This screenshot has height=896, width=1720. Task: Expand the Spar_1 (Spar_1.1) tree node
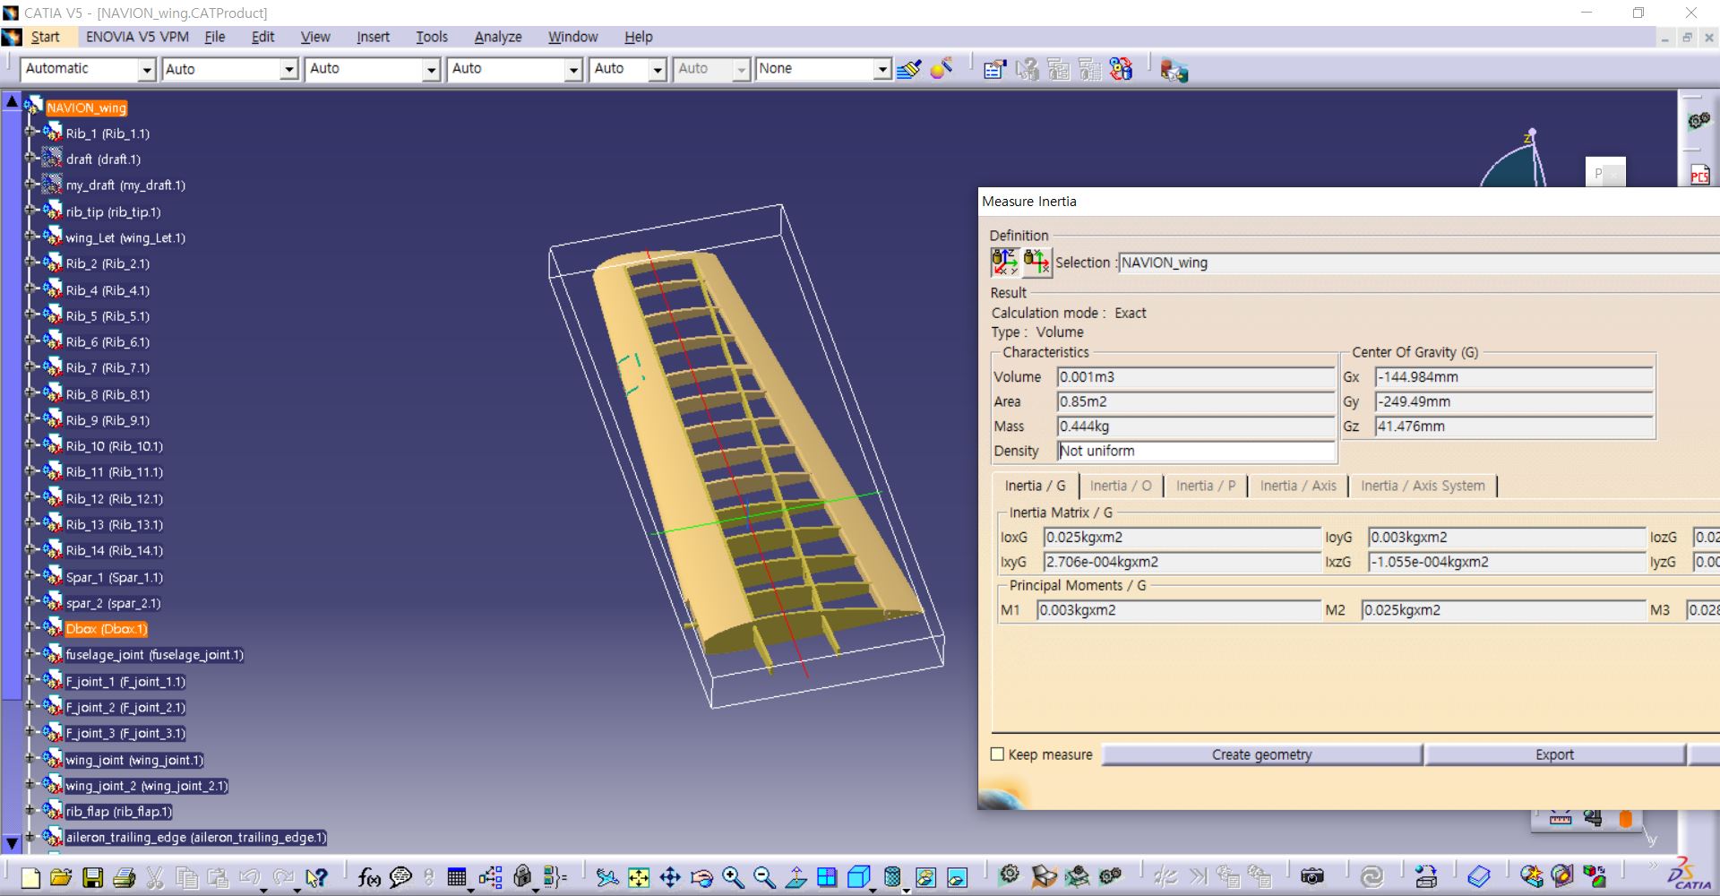[30, 577]
